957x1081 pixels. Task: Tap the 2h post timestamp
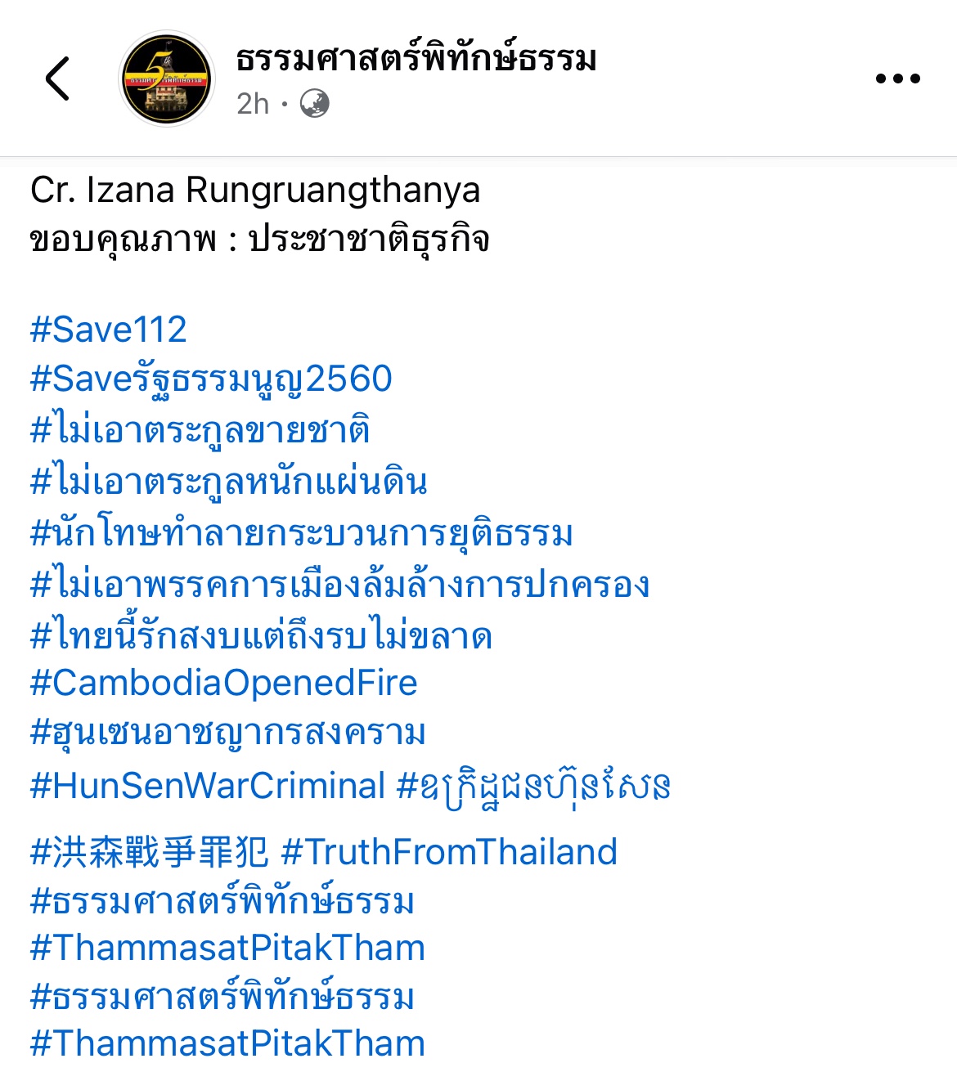tap(253, 104)
